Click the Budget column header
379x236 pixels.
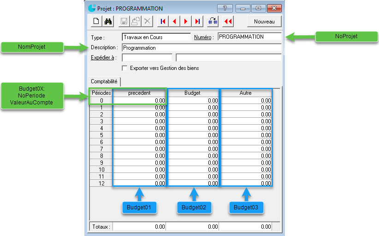pos(193,93)
